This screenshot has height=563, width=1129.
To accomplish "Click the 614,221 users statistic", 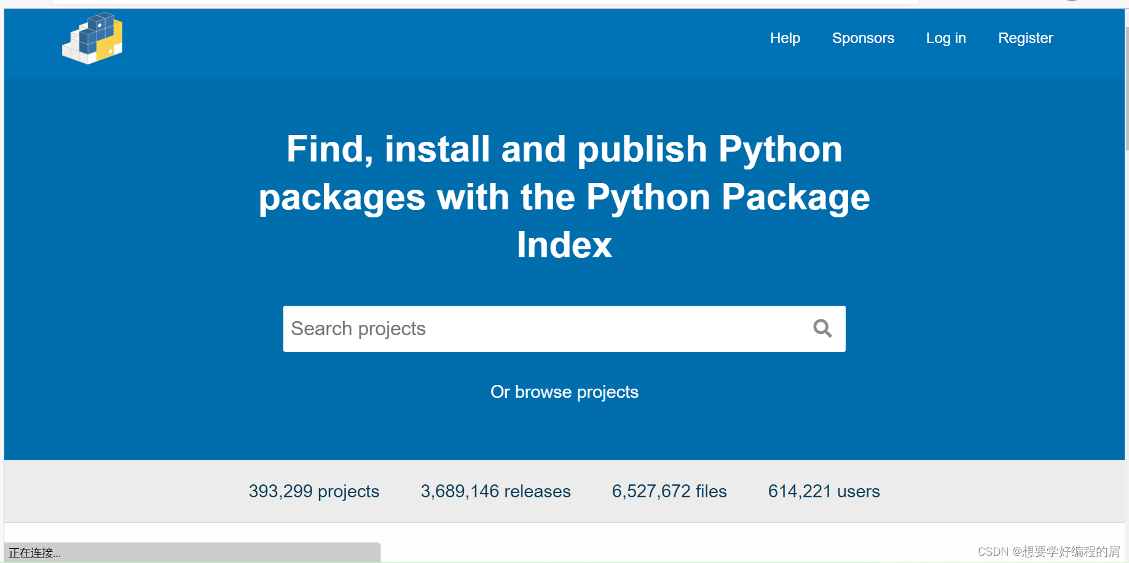I will point(824,491).
